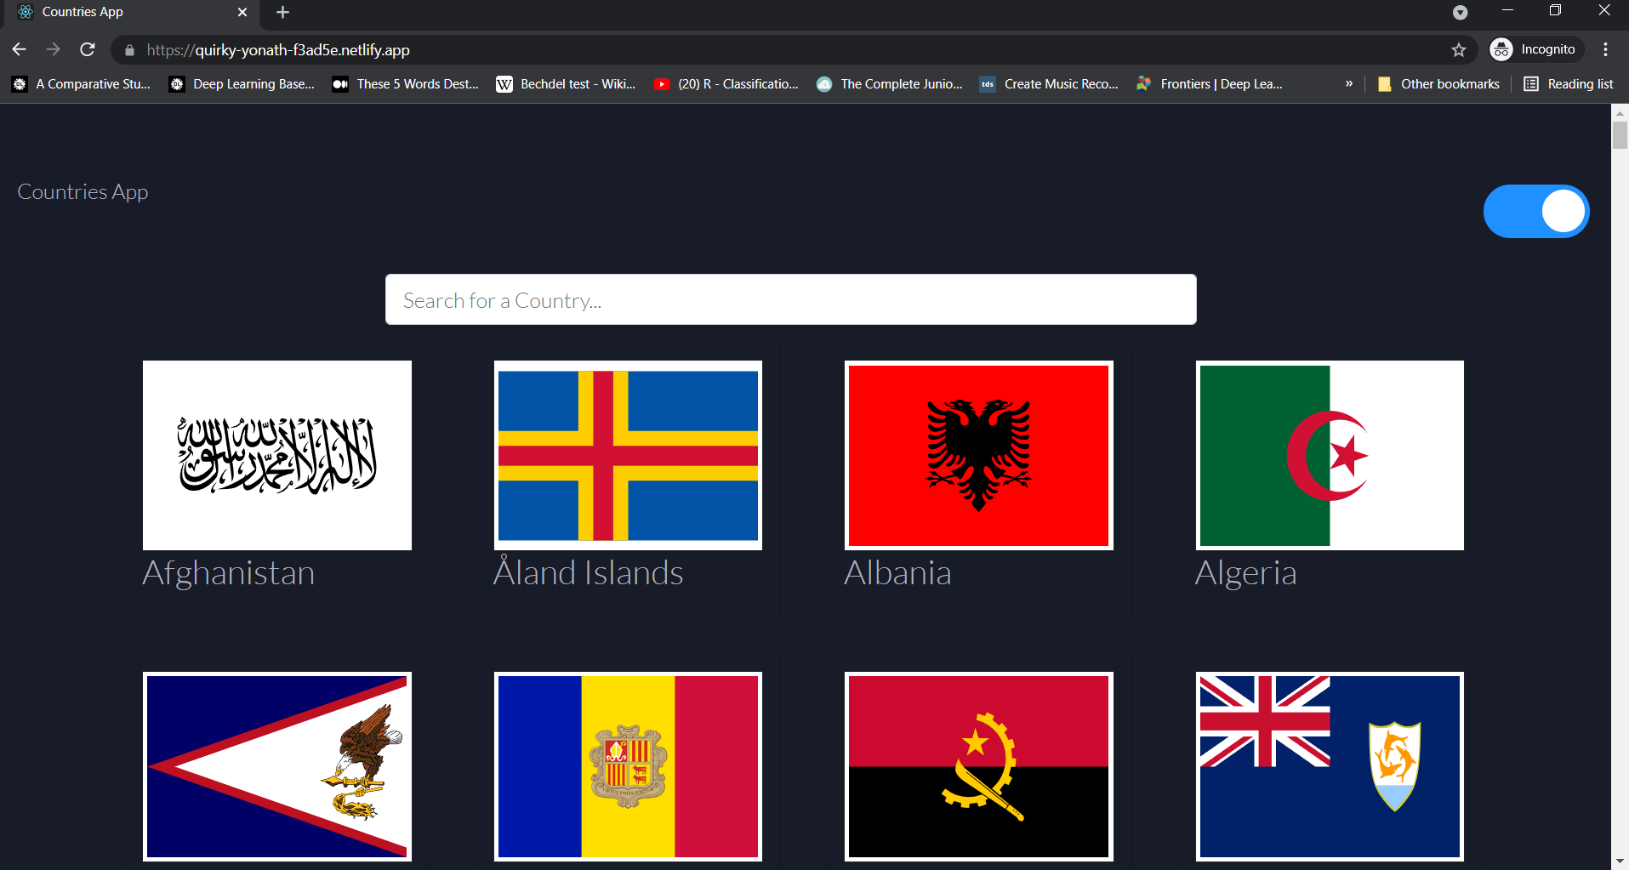Image resolution: width=1629 pixels, height=870 pixels.
Task: Bookmark this page using the star icon
Action: point(1460,50)
